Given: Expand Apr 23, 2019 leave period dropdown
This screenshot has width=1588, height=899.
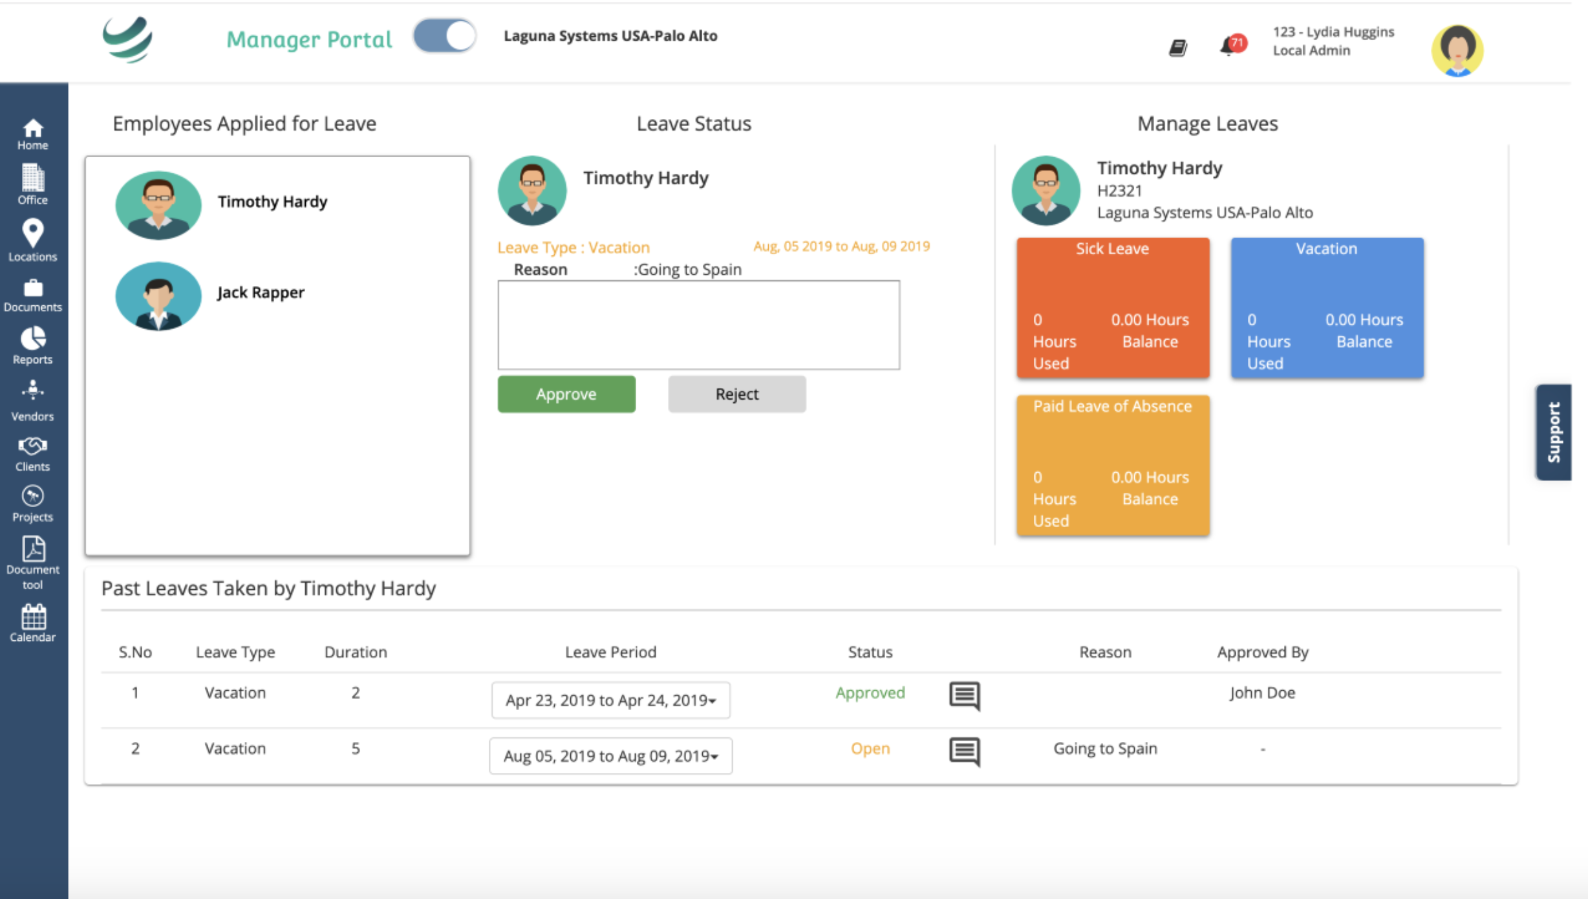Looking at the screenshot, I should click(610, 700).
